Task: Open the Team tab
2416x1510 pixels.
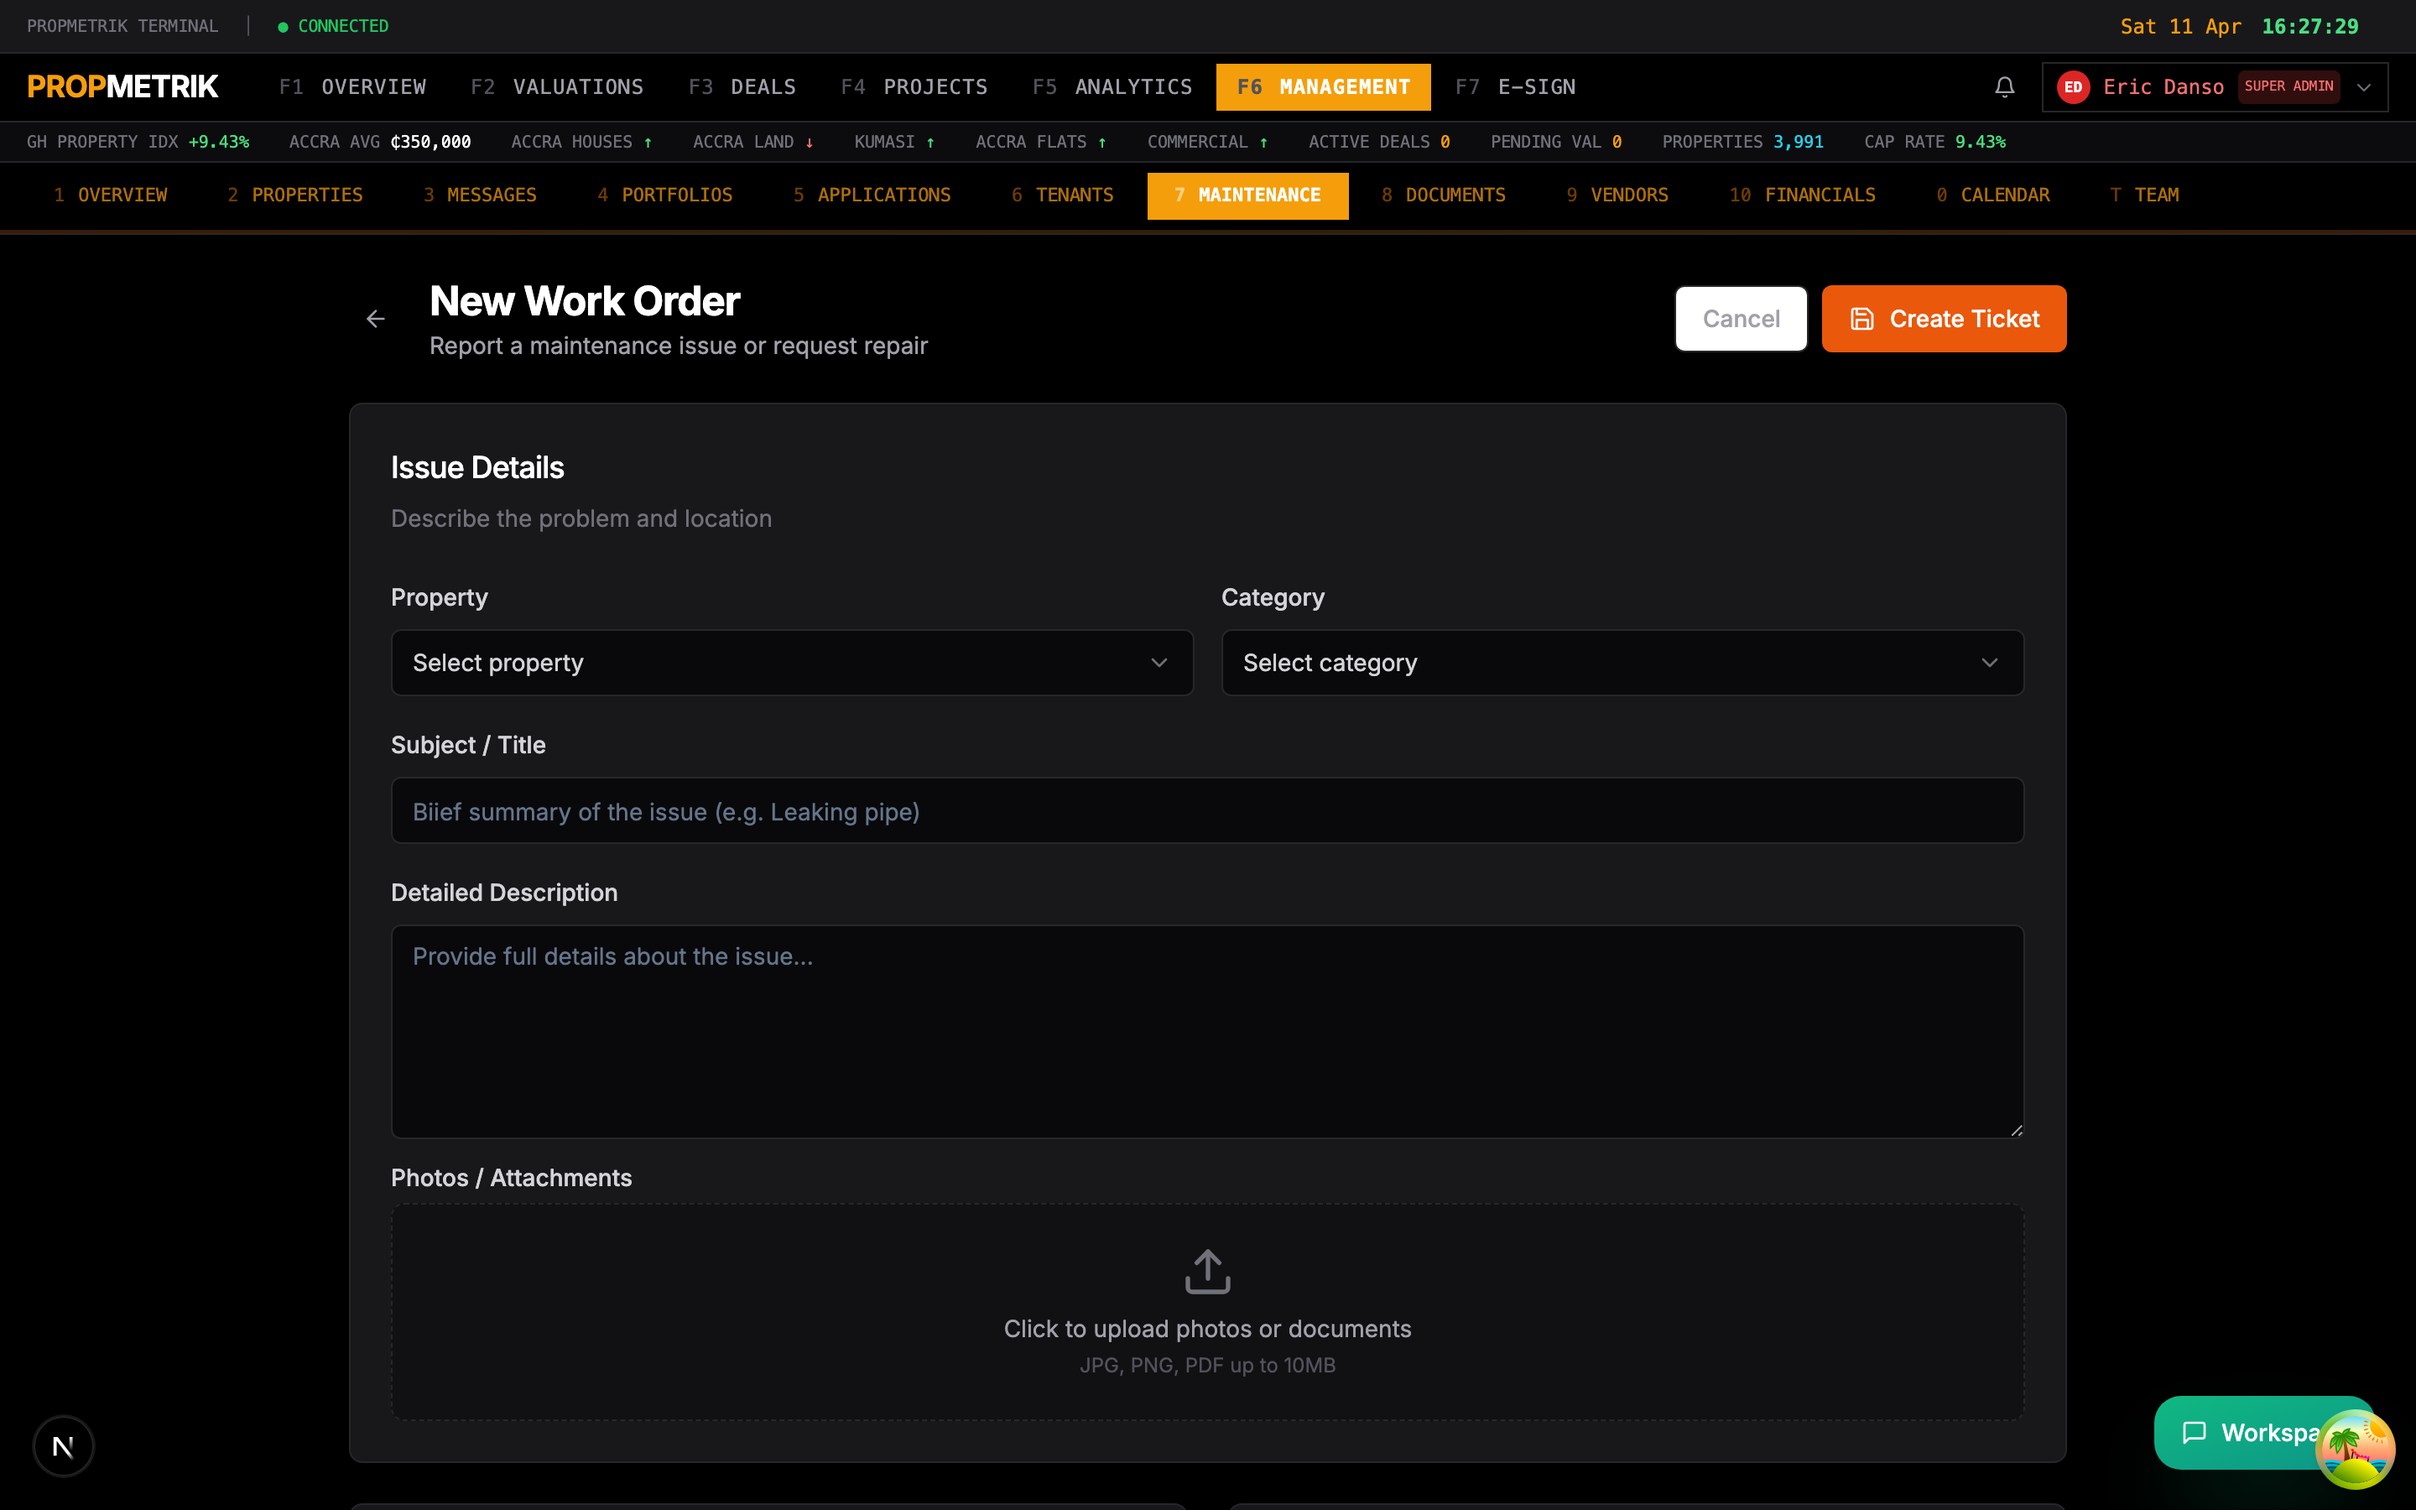Action: click(2144, 195)
